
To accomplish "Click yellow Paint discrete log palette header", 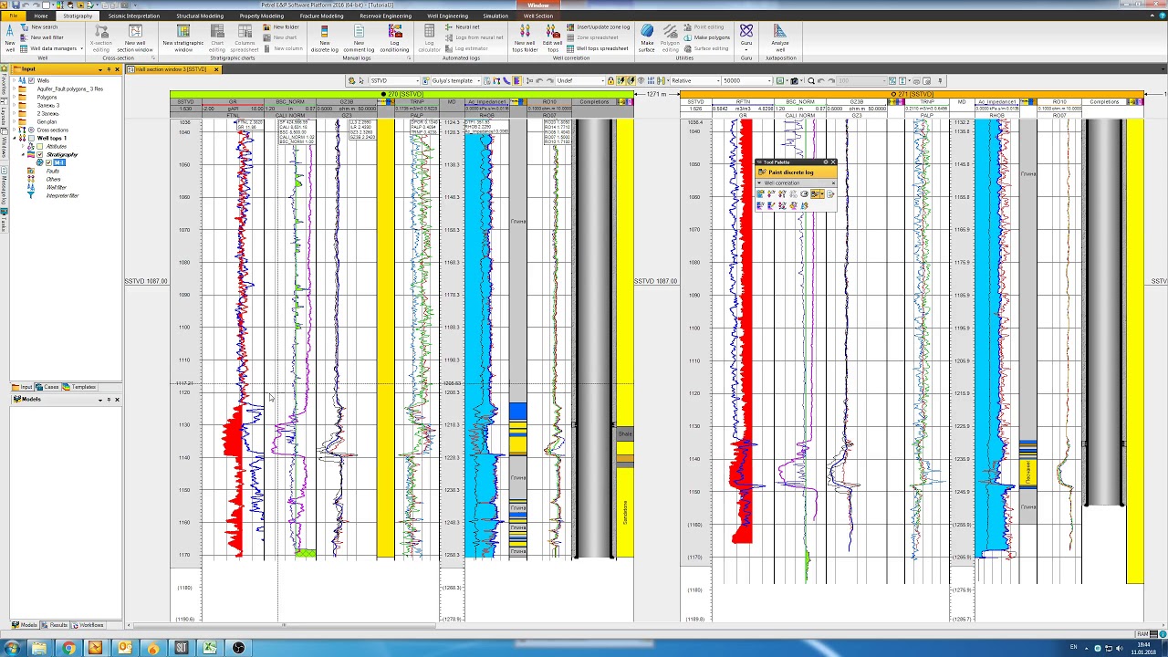I will pyautogui.click(x=791, y=172).
